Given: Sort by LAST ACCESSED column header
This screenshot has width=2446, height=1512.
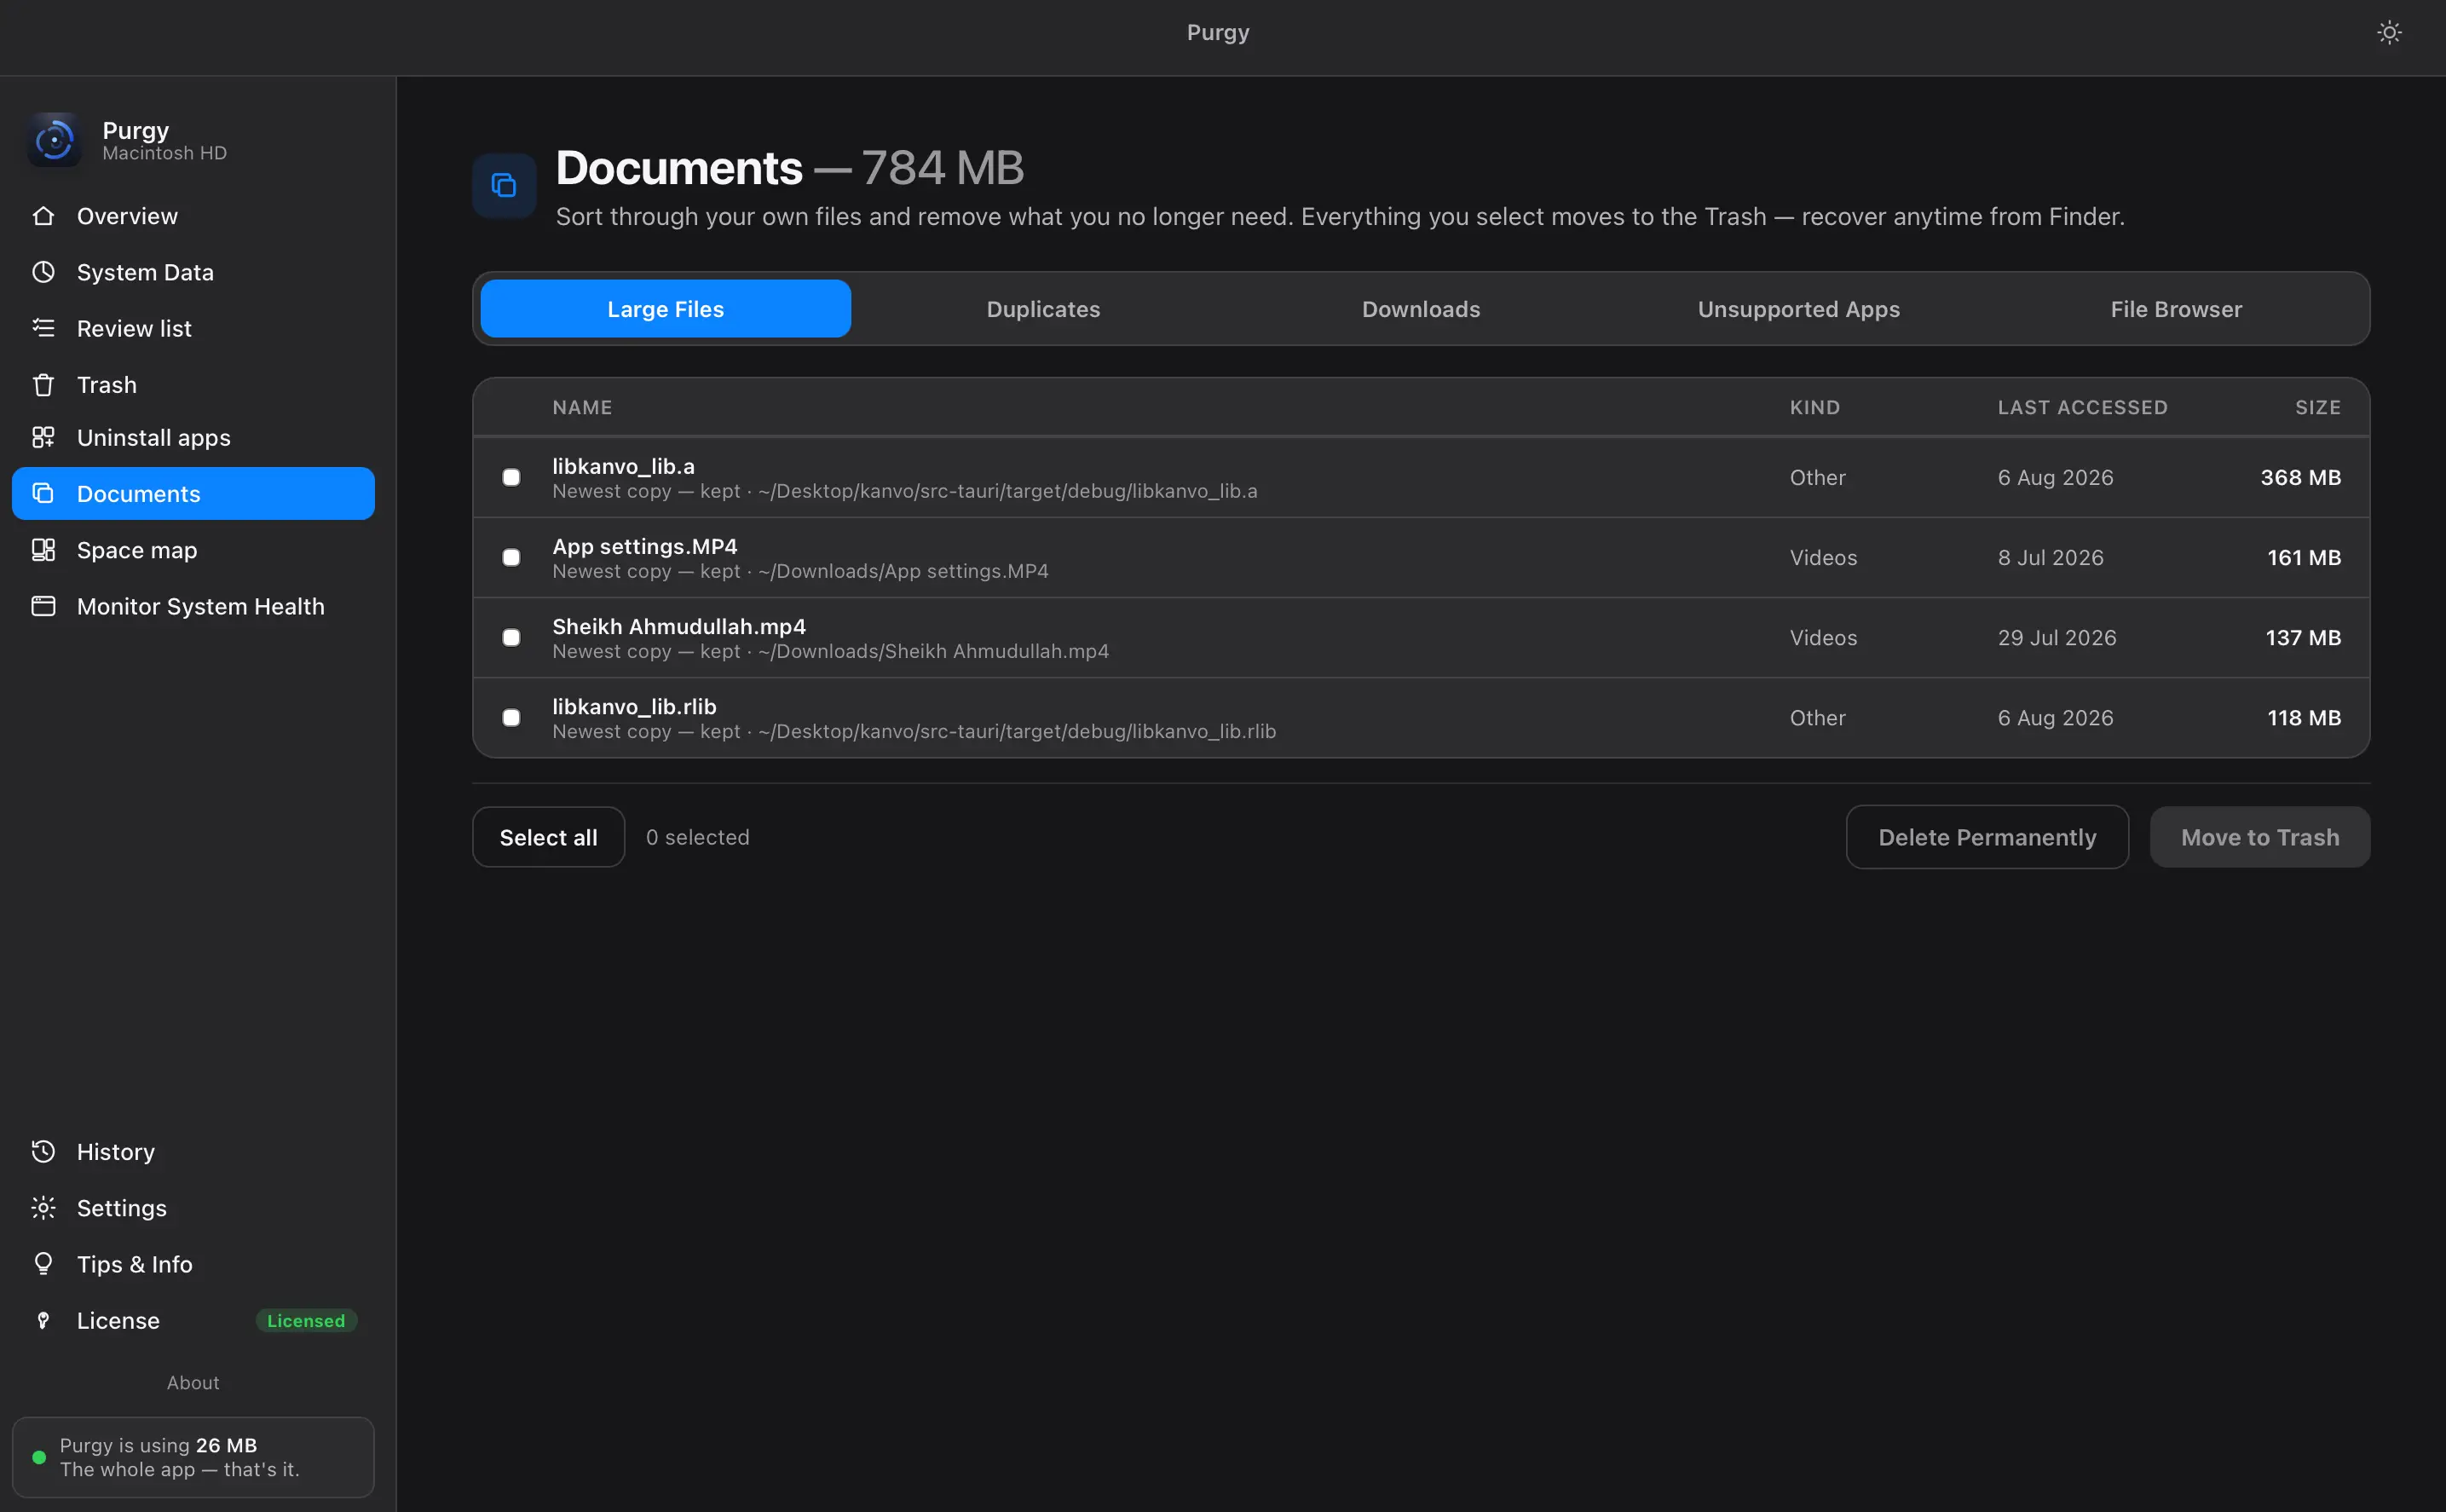Looking at the screenshot, I should pos(2082,407).
